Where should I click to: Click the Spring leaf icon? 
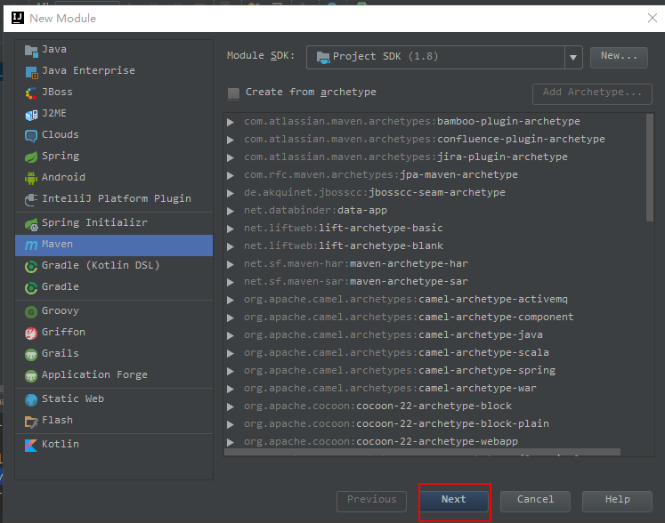pyautogui.click(x=31, y=157)
